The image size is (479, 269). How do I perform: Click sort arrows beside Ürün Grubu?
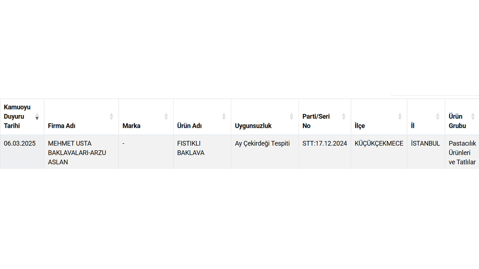473,117
